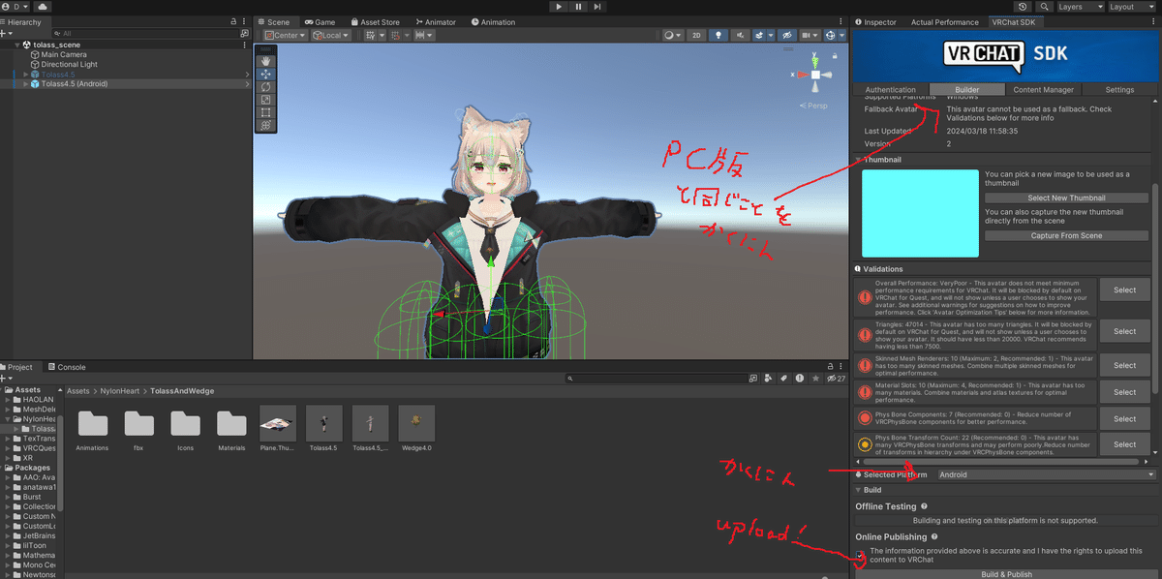Switch to the Animation tab
The image size is (1162, 579).
(x=494, y=21)
